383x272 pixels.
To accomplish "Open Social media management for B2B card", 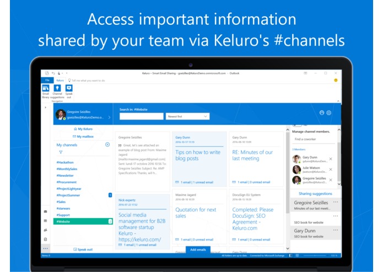I will pyautogui.click(x=142, y=221).
